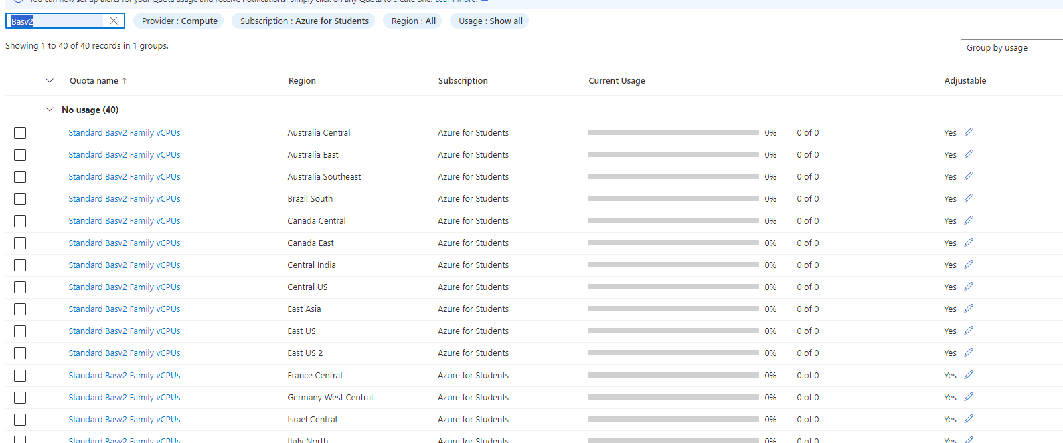Open the Usage: Show all filter
Viewport: 1063px width, 443px height.
coord(490,21)
